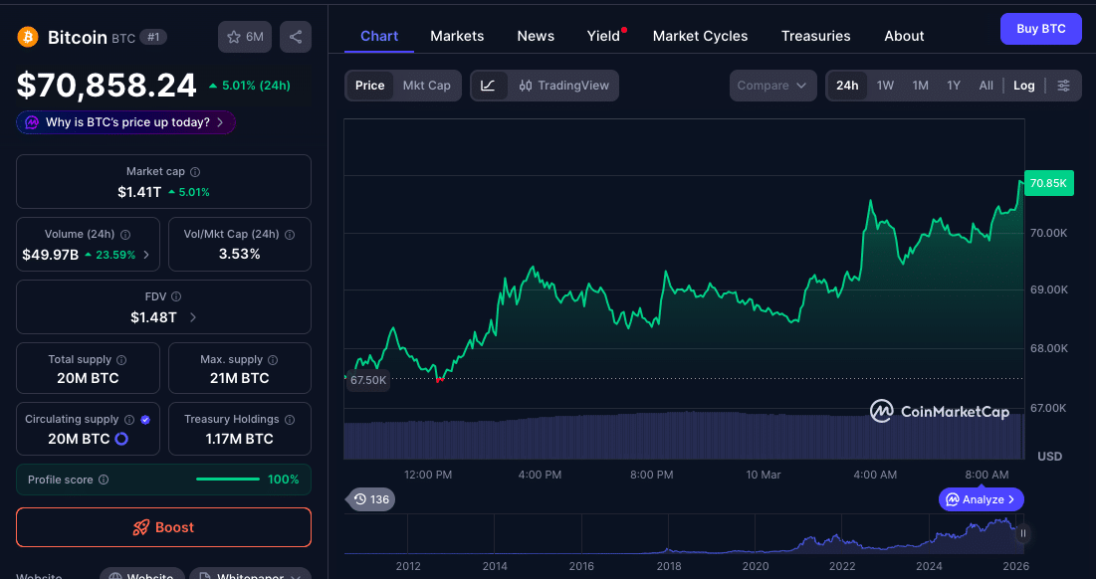The height and width of the screenshot is (579, 1096).
Task: Set chart range to All
Action: 986,86
